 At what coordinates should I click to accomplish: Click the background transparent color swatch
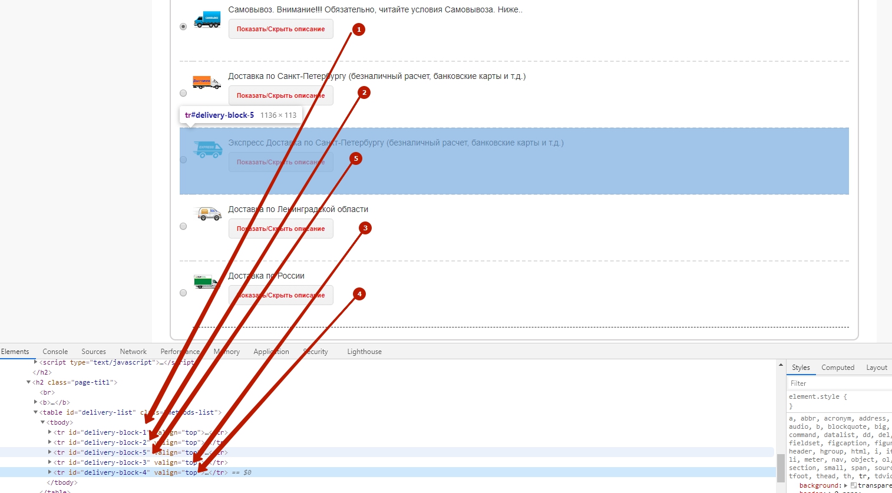pyautogui.click(x=854, y=485)
